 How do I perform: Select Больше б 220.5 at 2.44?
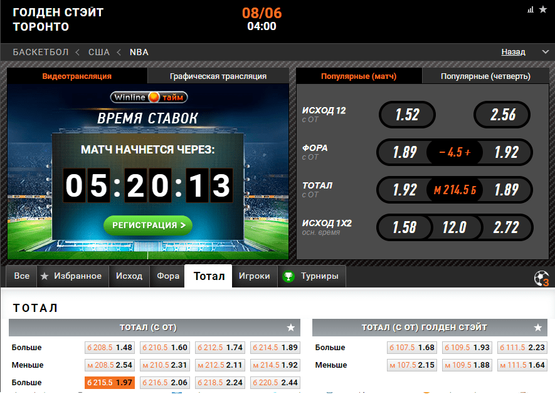point(275,383)
